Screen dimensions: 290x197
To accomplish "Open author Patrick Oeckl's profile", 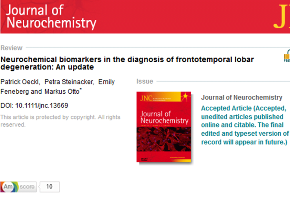I will click(19, 82).
